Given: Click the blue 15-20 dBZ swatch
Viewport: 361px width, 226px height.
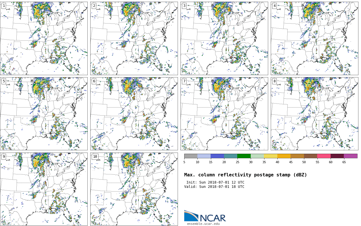Looking at the screenshot, I should tap(217, 156).
